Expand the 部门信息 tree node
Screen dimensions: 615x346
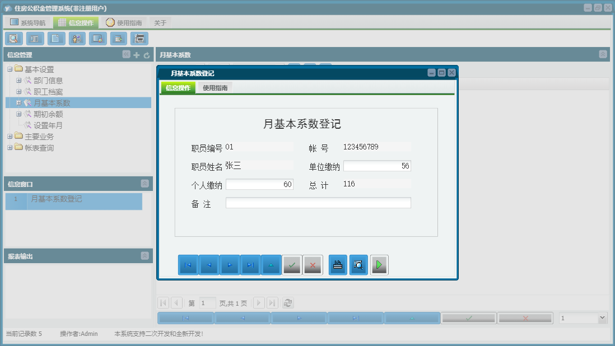coord(18,80)
